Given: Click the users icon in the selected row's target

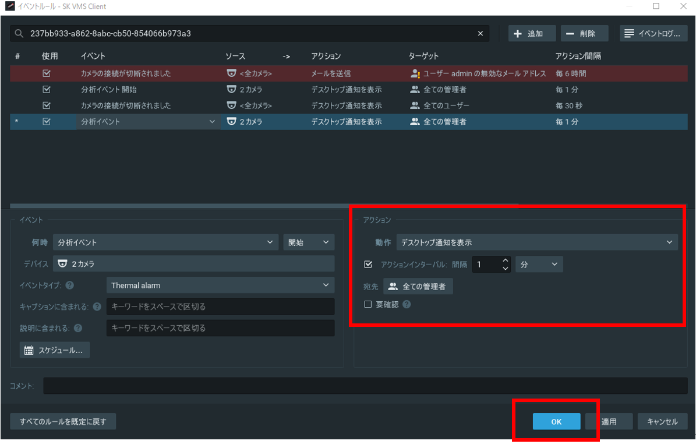Looking at the screenshot, I should (x=415, y=121).
